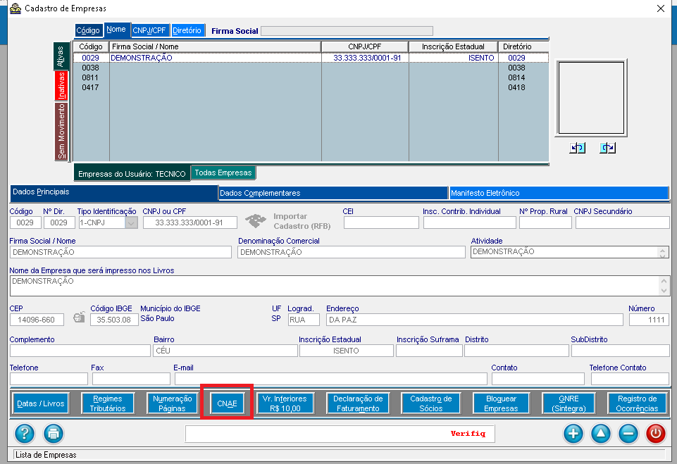Click the Firma Social / Nome column header
677x464 pixels.
click(215, 46)
